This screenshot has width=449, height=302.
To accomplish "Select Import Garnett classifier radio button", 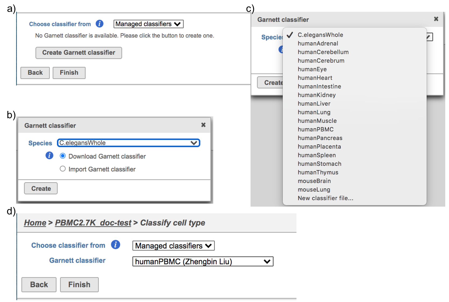I will (x=63, y=169).
